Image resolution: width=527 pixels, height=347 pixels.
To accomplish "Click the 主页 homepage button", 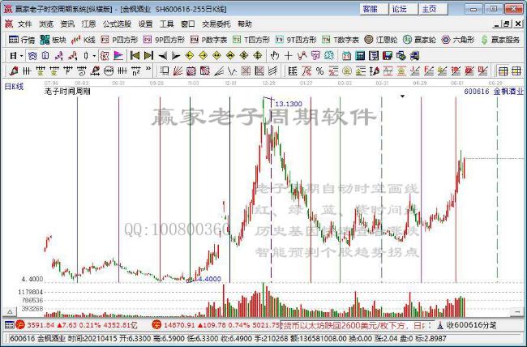I will coord(433,9).
